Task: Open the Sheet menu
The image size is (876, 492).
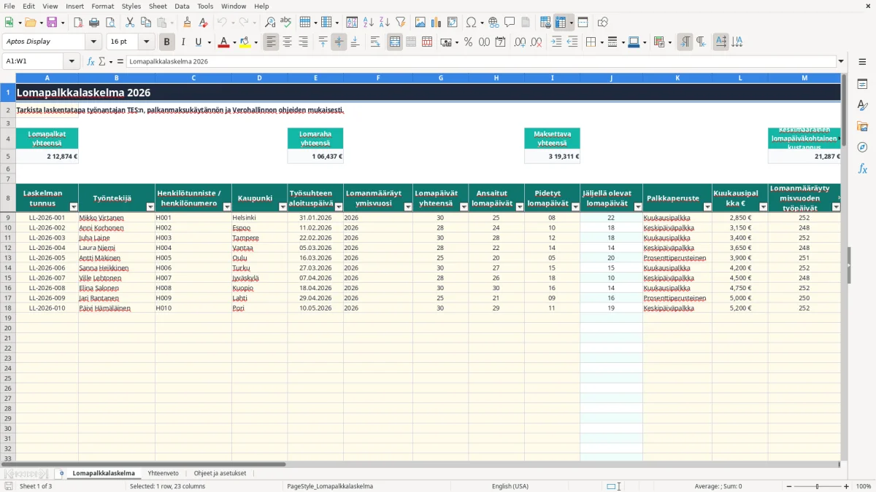Action: (158, 6)
